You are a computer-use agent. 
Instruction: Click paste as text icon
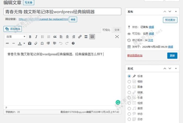30,43
